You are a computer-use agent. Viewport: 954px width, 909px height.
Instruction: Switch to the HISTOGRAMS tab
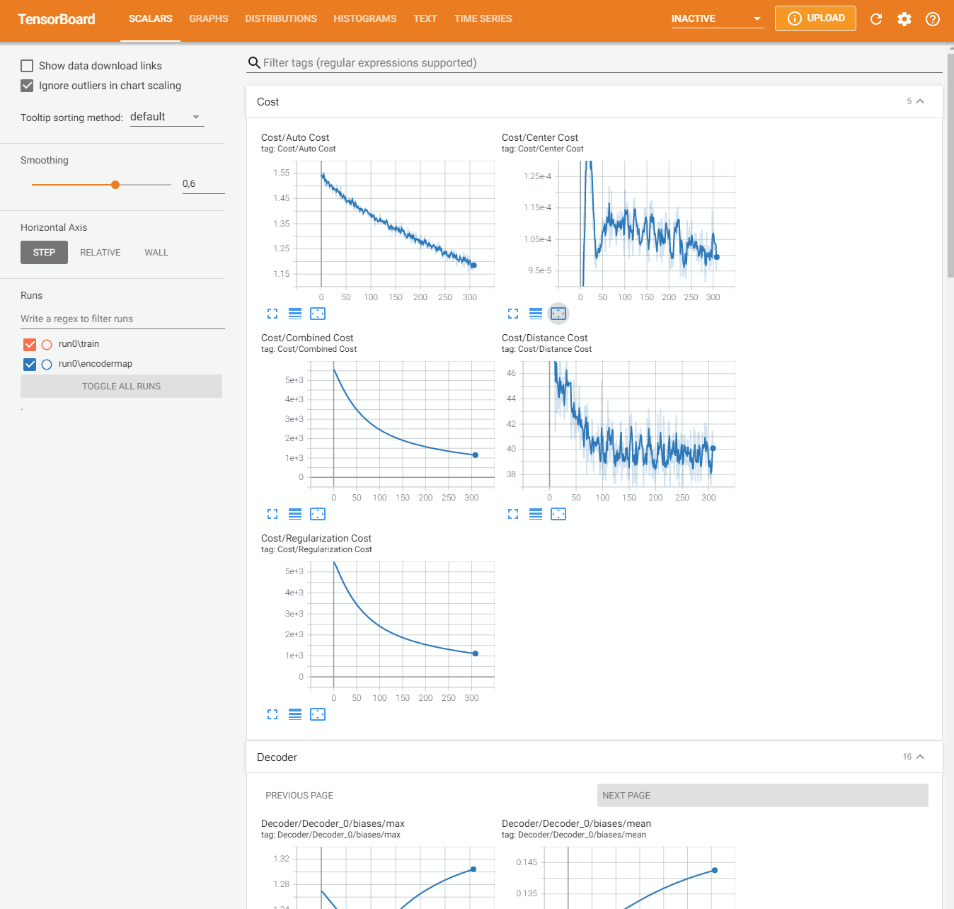coord(365,19)
